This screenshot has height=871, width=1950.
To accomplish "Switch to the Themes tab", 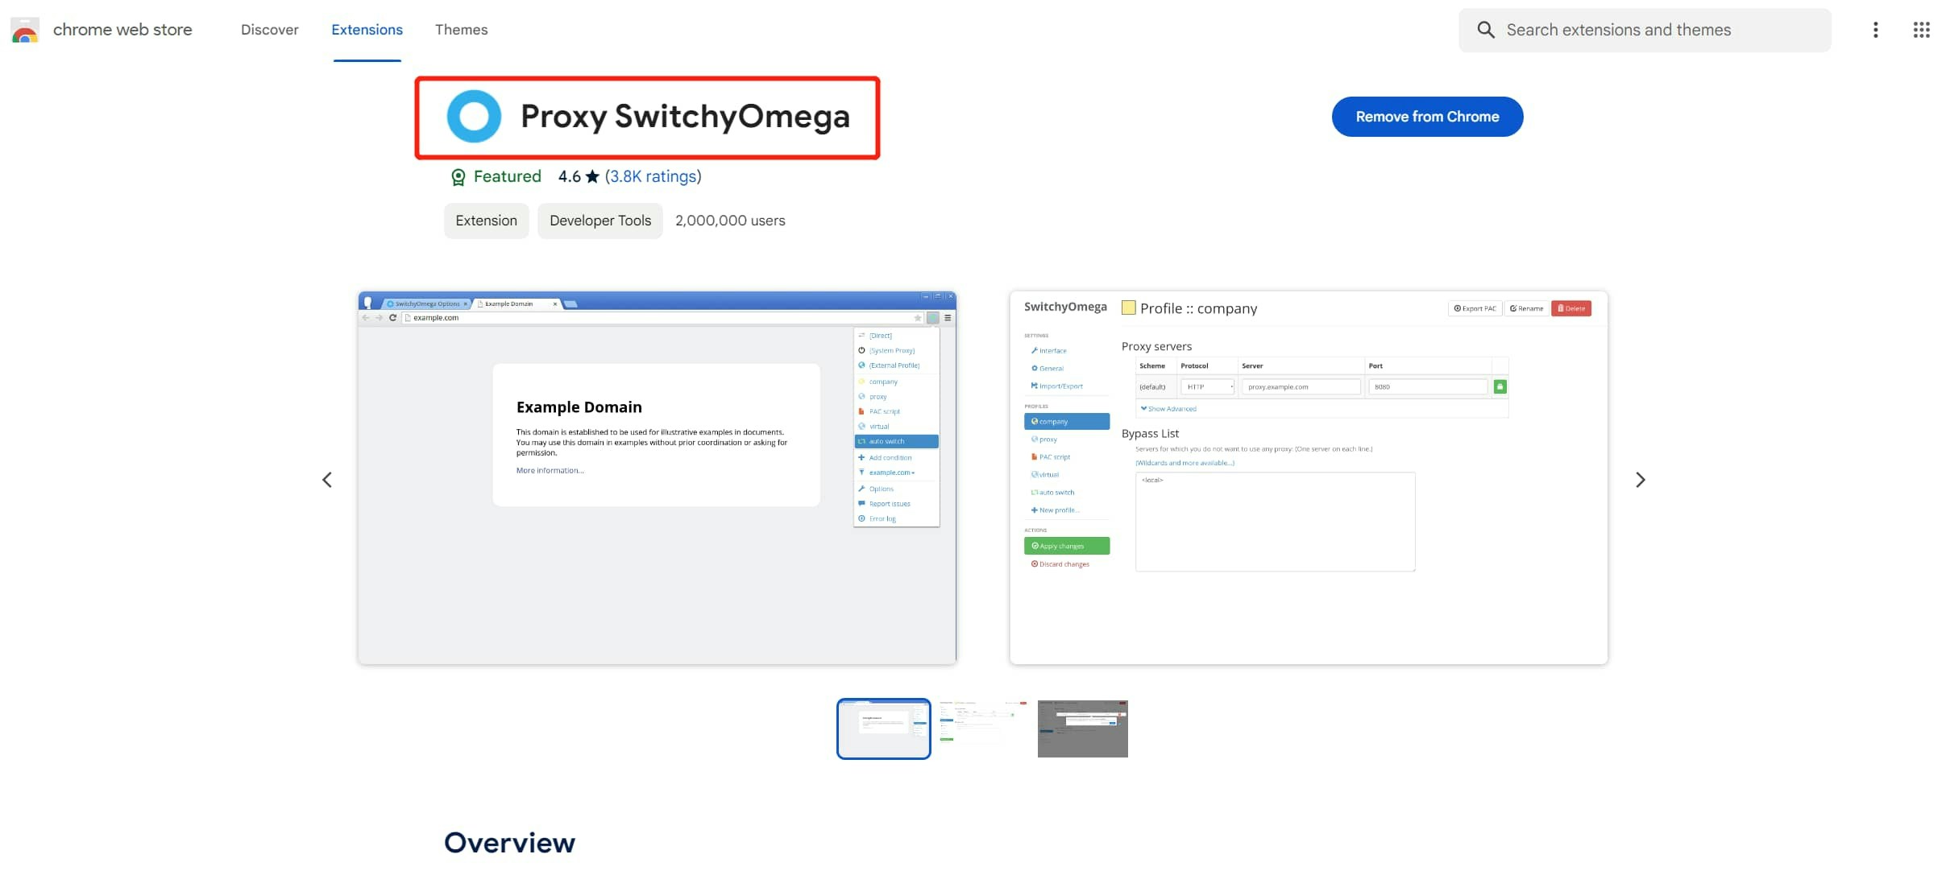I will (x=461, y=30).
